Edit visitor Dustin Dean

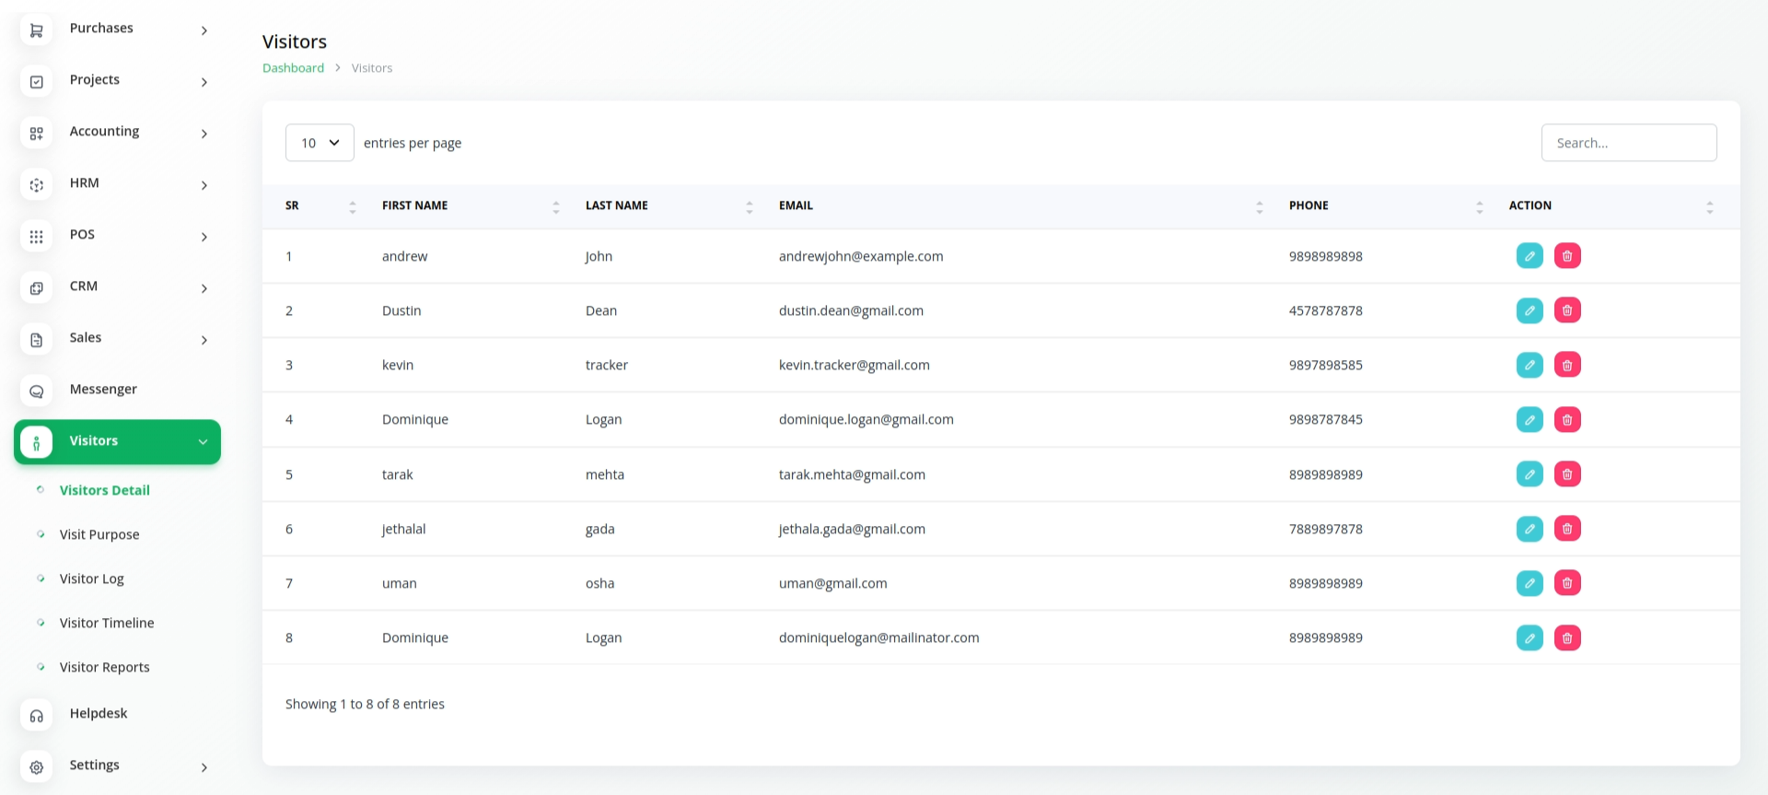(1530, 310)
